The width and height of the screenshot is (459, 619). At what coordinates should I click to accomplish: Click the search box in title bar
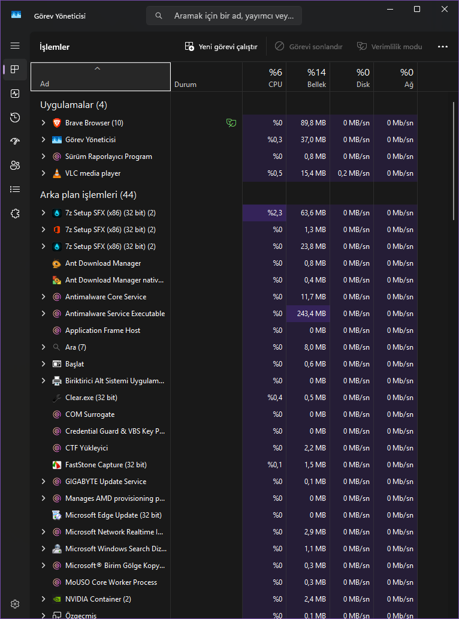pos(224,16)
